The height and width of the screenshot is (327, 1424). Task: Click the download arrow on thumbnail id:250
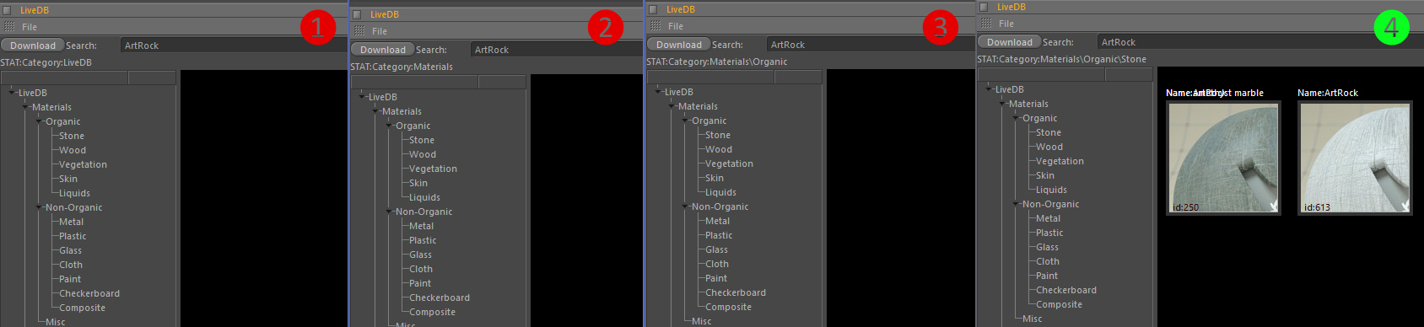1273,206
